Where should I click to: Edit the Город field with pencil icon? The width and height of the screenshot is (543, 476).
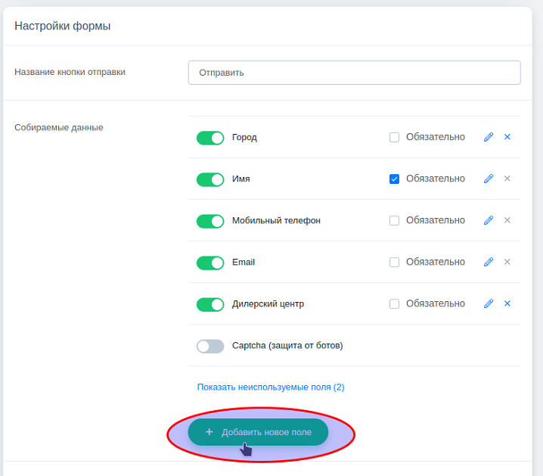(x=489, y=137)
